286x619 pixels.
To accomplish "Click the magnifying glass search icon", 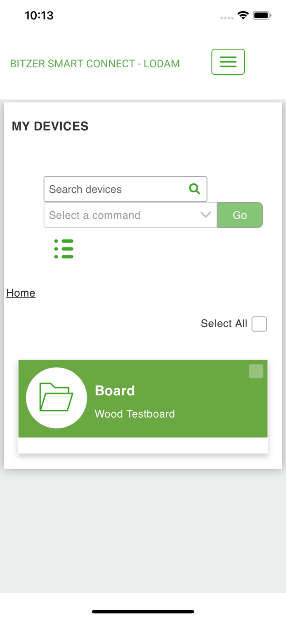I will 194,189.
